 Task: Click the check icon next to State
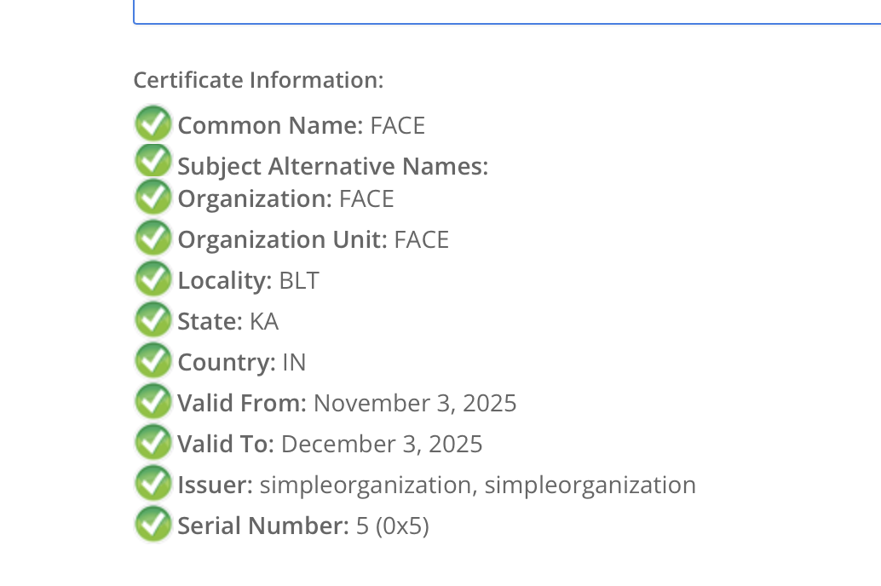coord(153,319)
